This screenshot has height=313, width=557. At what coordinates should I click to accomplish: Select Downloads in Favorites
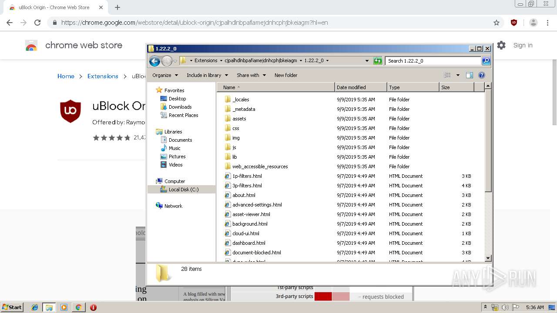point(180,107)
